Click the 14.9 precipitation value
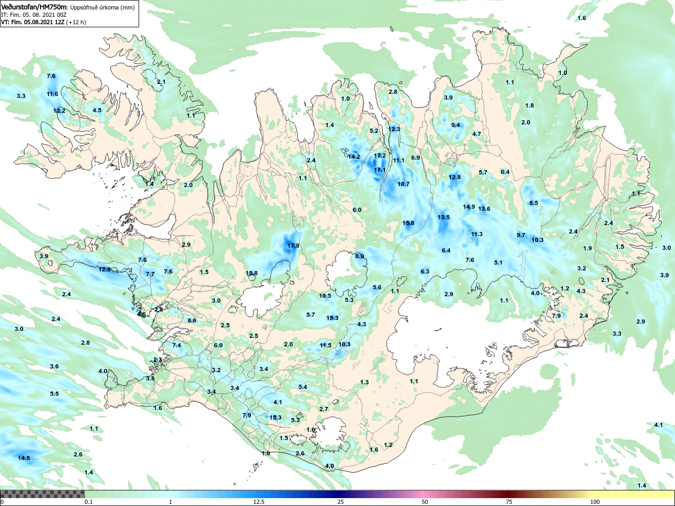This screenshot has width=675, height=506. tap(469, 207)
